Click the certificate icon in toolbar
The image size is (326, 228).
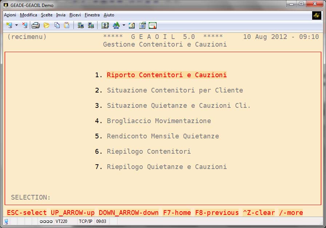point(153,25)
